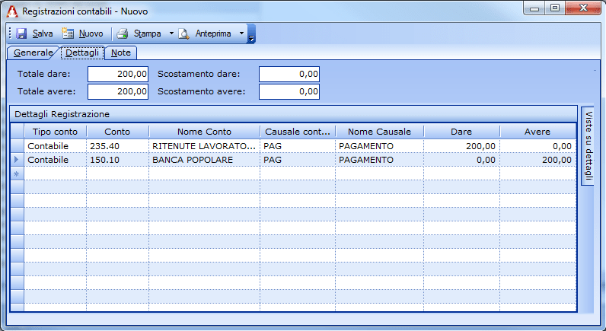606x331 pixels.
Task: Expand the toolbar overflow options
Action: (x=251, y=33)
